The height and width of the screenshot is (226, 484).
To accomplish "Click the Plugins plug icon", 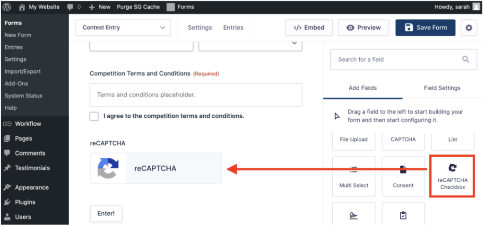I will click(7, 202).
